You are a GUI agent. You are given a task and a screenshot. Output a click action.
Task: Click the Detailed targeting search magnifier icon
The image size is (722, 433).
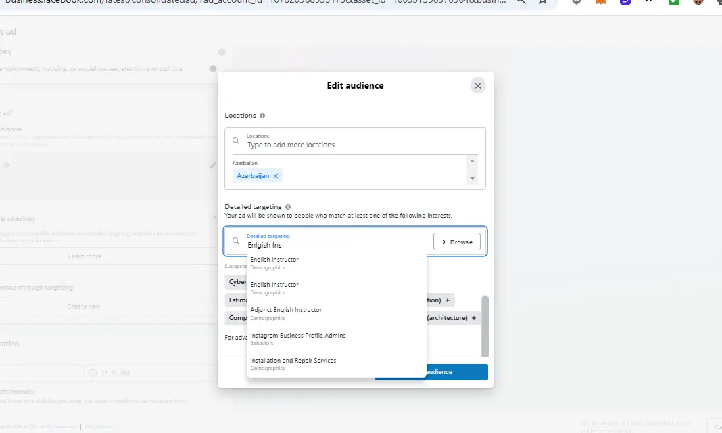click(x=236, y=241)
